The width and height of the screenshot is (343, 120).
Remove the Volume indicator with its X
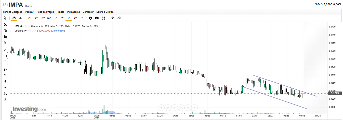(x=35, y=31)
